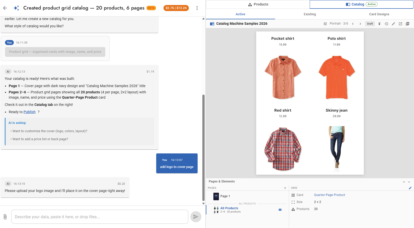Publish the catalog using the upload icon
This screenshot has height=228, width=414.
pos(379,24)
